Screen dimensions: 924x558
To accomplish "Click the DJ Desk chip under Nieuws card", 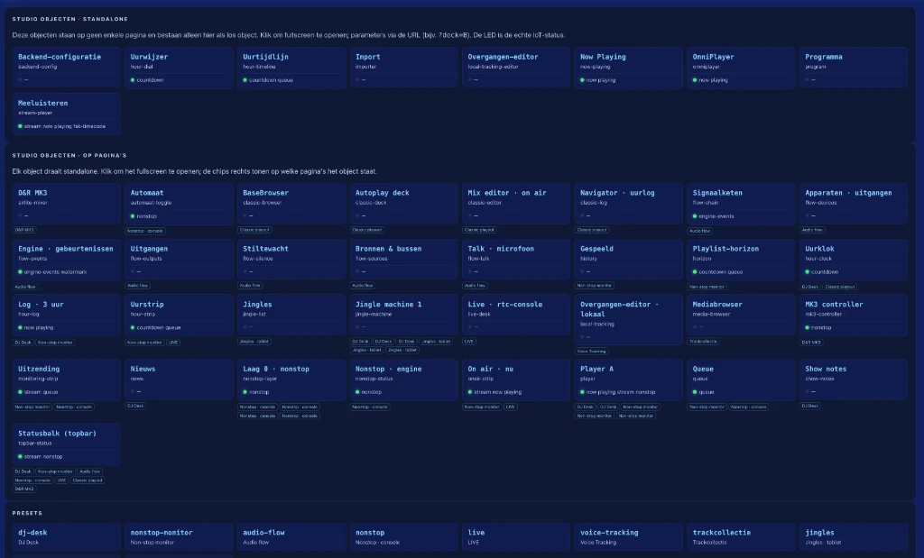I will pos(135,406).
